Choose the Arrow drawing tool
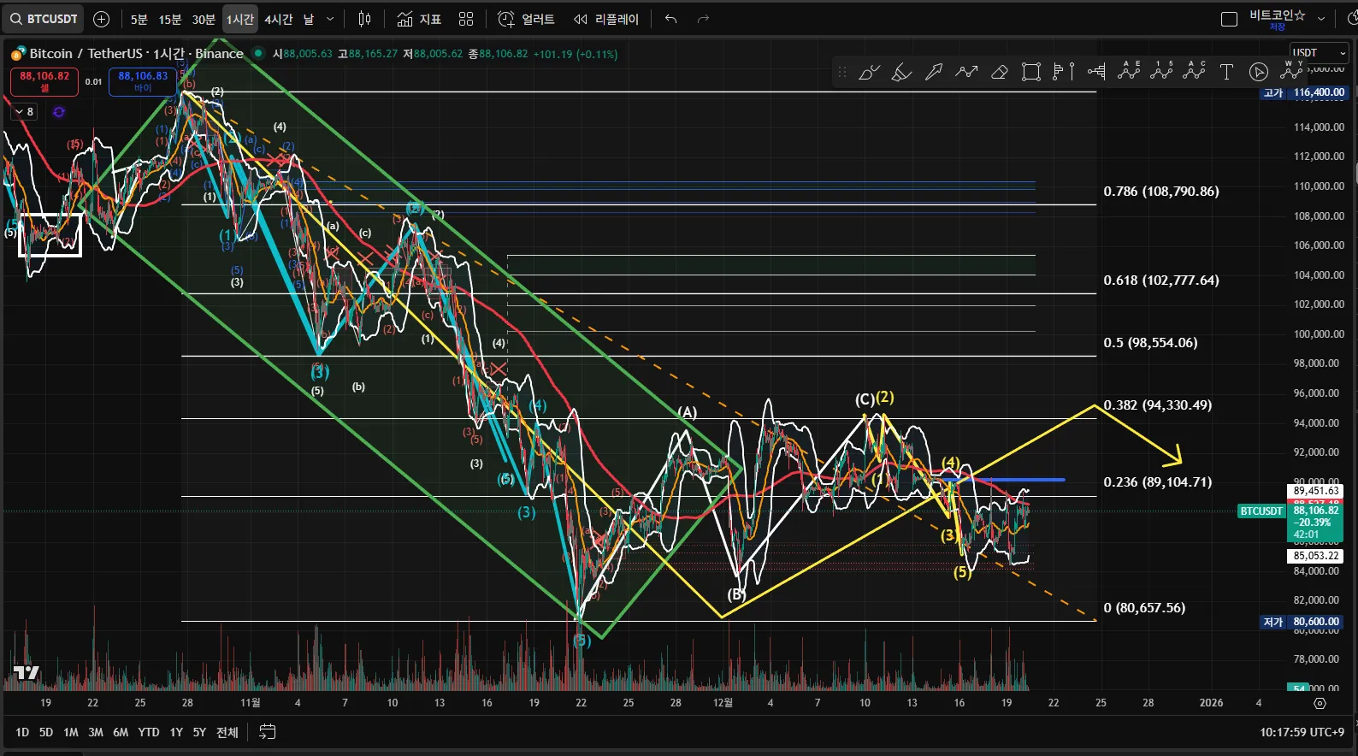 (x=934, y=73)
